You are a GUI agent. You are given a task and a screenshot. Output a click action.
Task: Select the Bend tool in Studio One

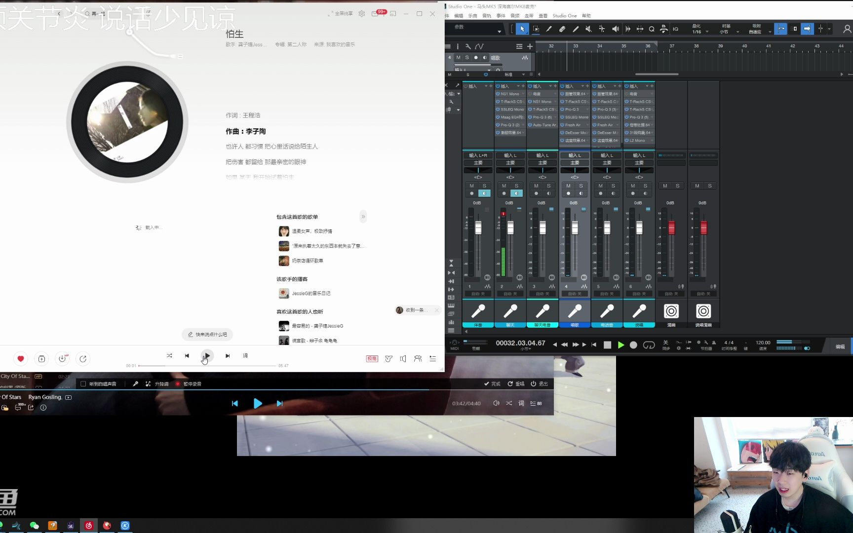tap(602, 29)
